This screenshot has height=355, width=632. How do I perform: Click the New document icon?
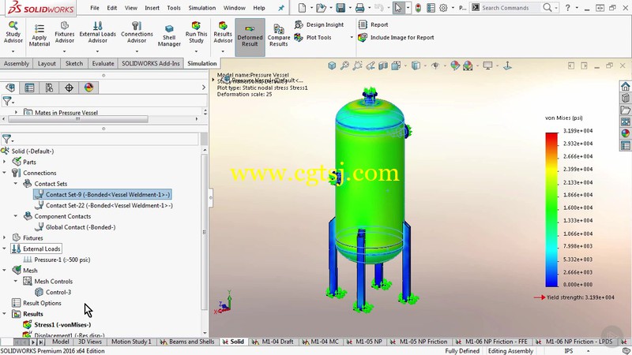pos(302,8)
